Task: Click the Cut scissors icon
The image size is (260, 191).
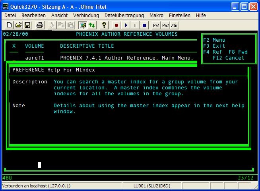Action: coord(52,25)
